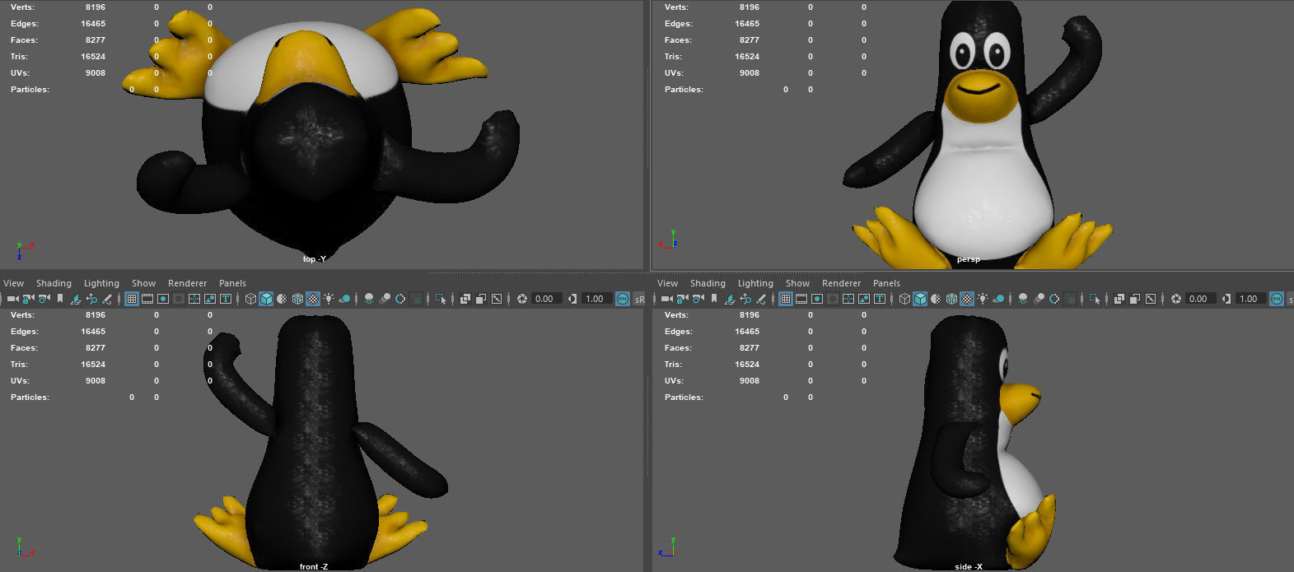
Task: Click gamma reset icon in front -Z panel
Action: click(572, 299)
